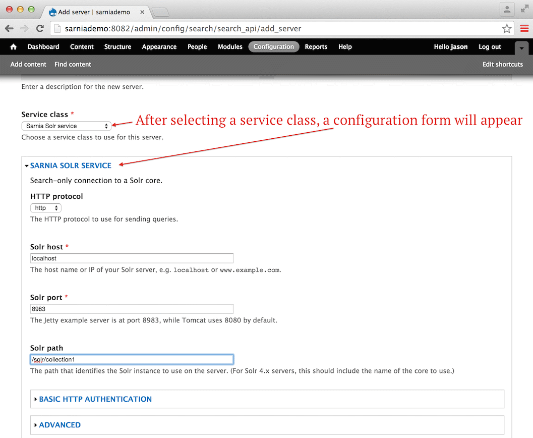Open the HTTP protocol dropdown
Image resolution: width=533 pixels, height=438 pixels.
point(46,208)
